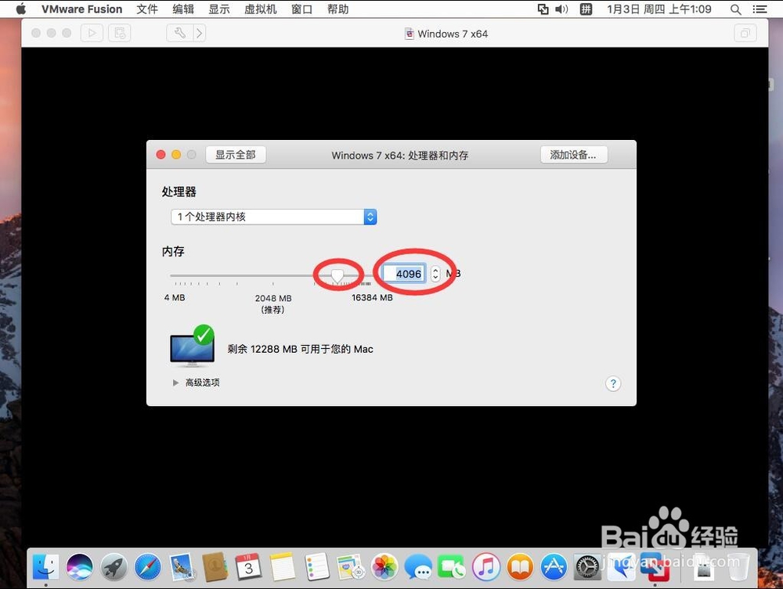The image size is (783, 589).
Task: Open Finder from the dock
Action: [x=46, y=567]
